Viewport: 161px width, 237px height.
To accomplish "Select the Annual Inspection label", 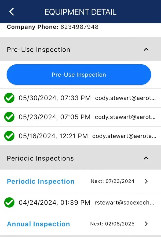I will (38, 224).
